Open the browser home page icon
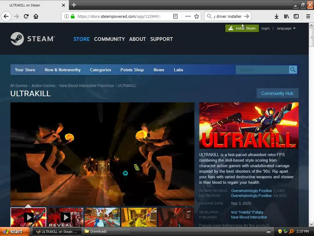The image size is (314, 236). 36,16
